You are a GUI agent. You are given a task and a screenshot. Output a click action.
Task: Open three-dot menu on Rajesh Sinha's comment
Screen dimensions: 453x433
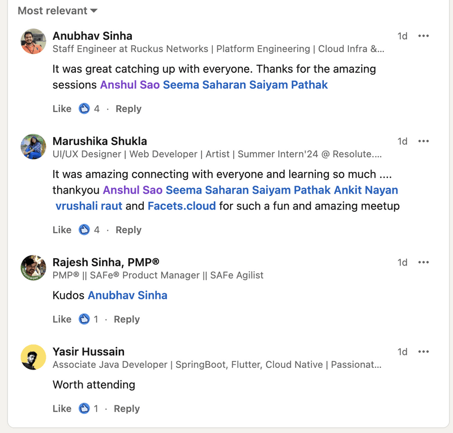424,261
